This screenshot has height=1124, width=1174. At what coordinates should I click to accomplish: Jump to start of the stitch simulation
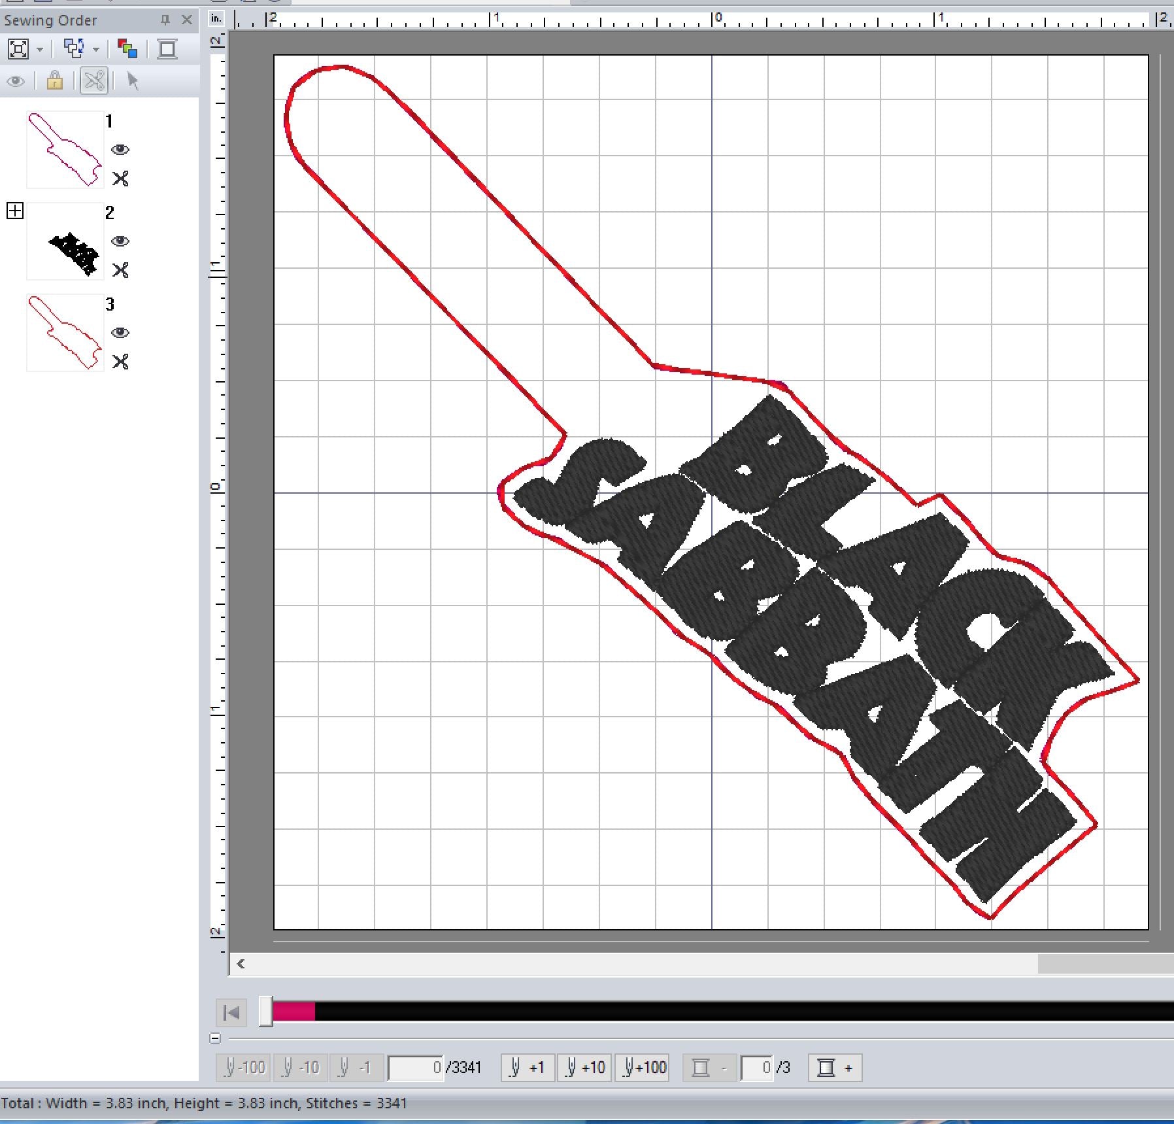[x=231, y=1013]
